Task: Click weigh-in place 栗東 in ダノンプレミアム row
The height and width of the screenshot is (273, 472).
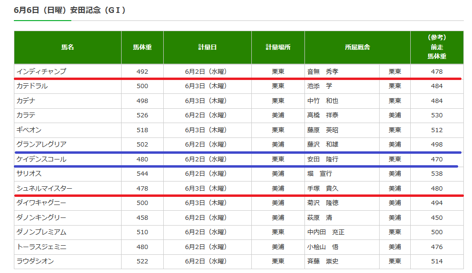Action: coord(278,232)
